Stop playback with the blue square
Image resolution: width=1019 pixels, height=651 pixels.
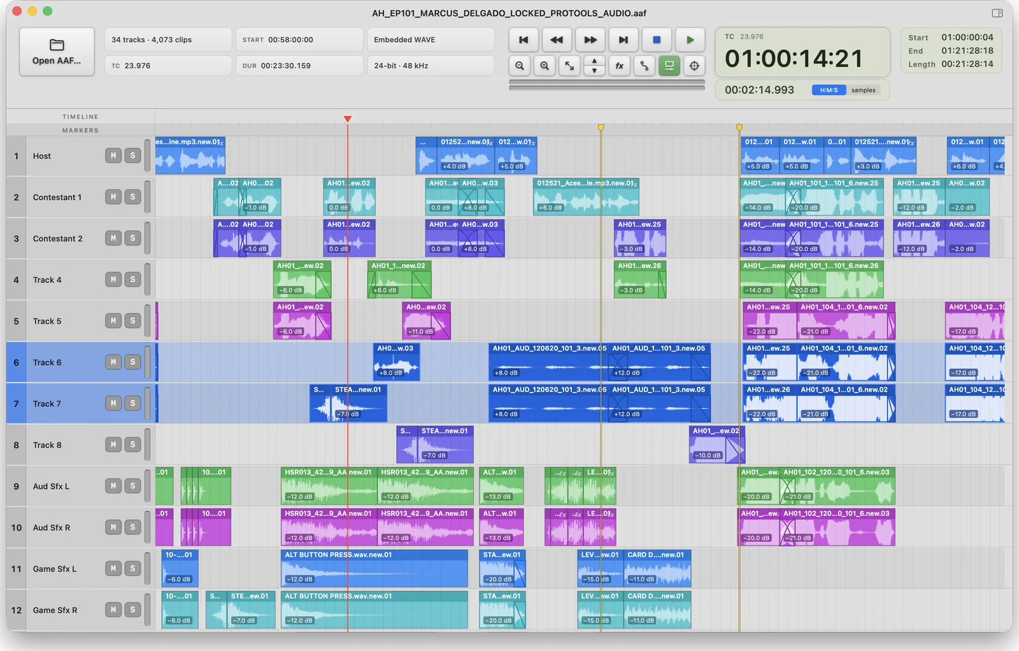tap(657, 39)
